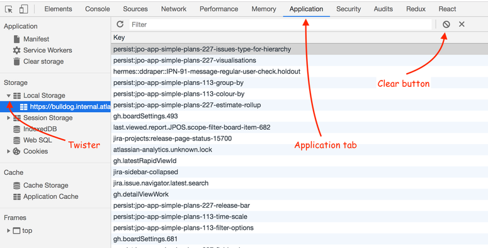Expand the Session Storage tree arrow
488x248 pixels.
(9, 118)
